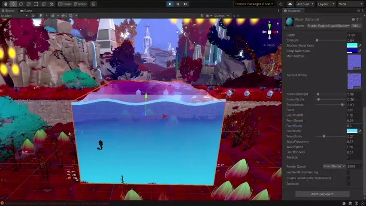Pick Shallow Water Color with eyedropper
The width and height of the screenshot is (366, 206).
point(360,45)
